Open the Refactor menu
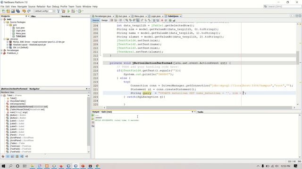The image size is (302, 169). tap(41, 7)
